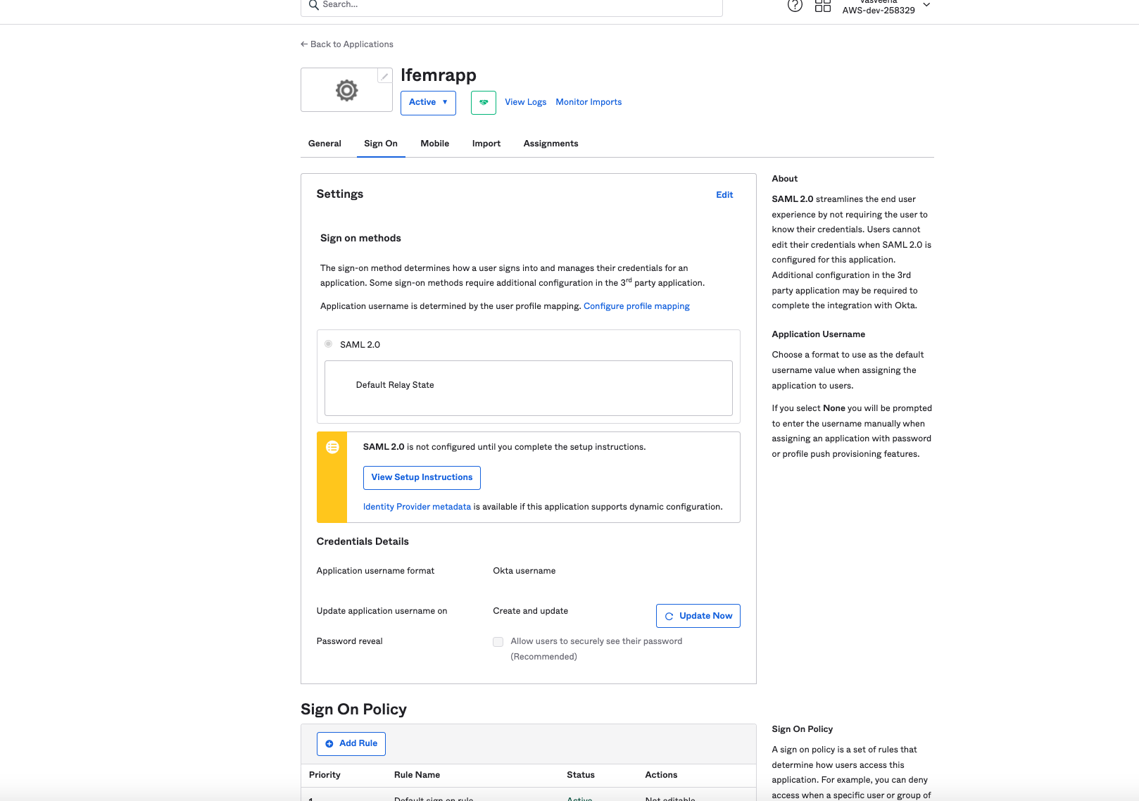Click the gear app logo thumbnail
The image size is (1139, 801).
coord(346,90)
